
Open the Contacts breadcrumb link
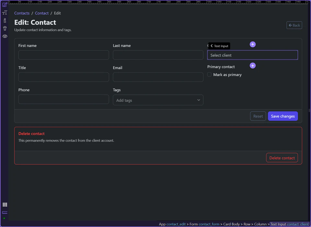(x=22, y=13)
